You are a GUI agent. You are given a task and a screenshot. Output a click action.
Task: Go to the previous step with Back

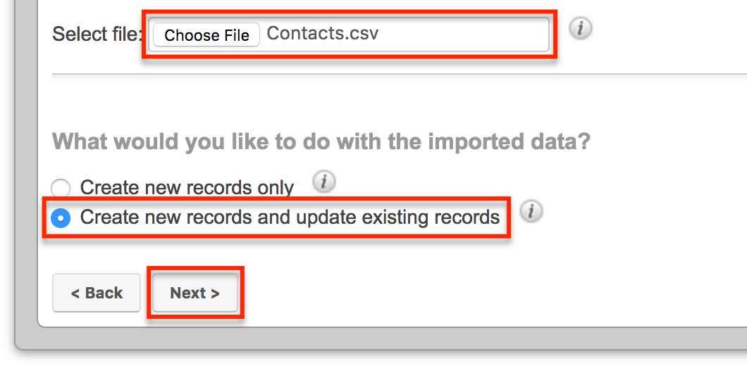[x=97, y=293]
